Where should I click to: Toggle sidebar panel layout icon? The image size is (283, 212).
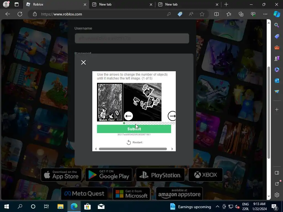[277, 173]
